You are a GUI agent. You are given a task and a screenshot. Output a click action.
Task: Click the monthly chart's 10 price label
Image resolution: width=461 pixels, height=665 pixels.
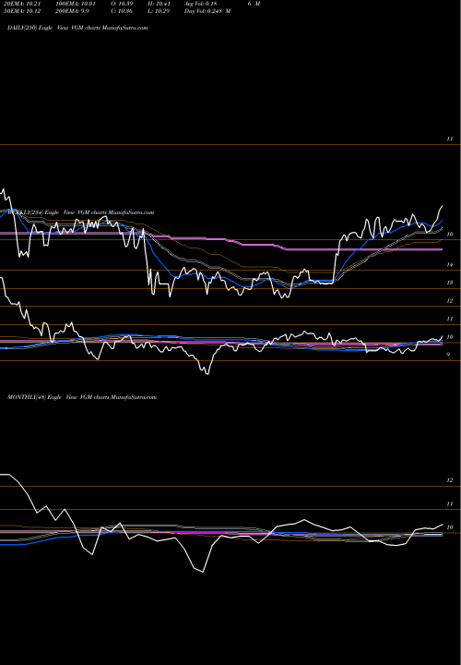450,527
